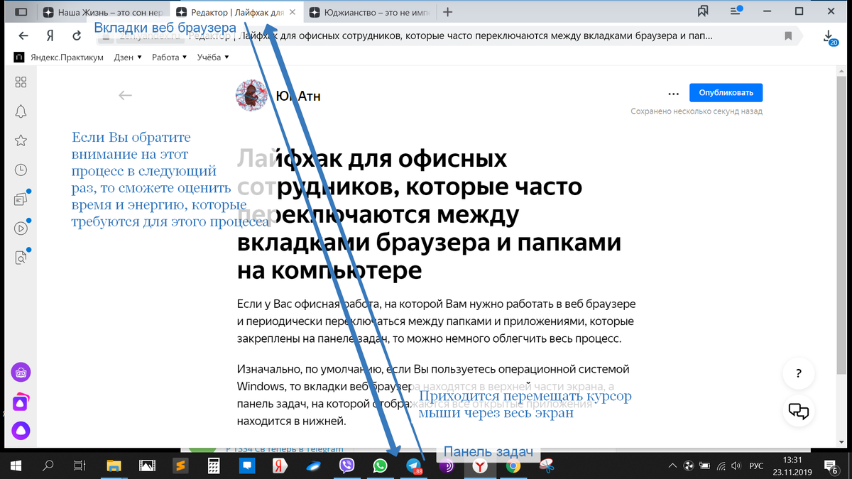Switch to the Юджианство tab
This screenshot has height=479, width=852.
(x=362, y=11)
